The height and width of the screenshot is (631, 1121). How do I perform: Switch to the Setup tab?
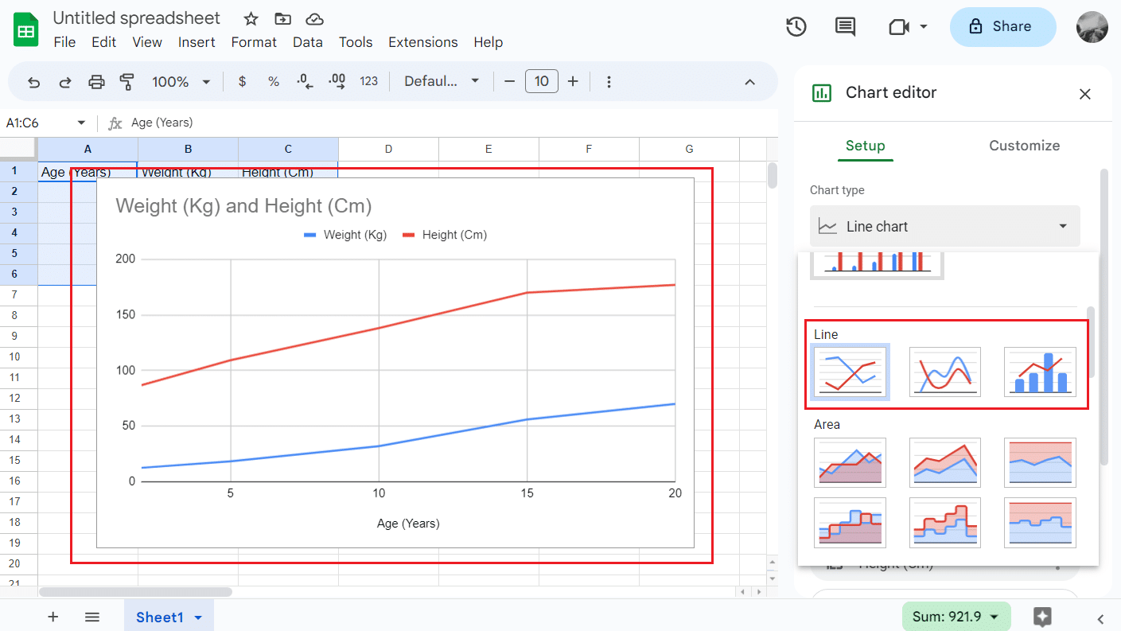coord(866,146)
